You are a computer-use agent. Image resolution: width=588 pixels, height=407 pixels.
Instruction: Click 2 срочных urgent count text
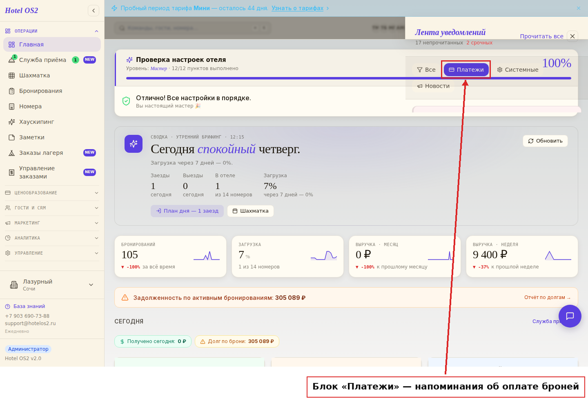479,43
